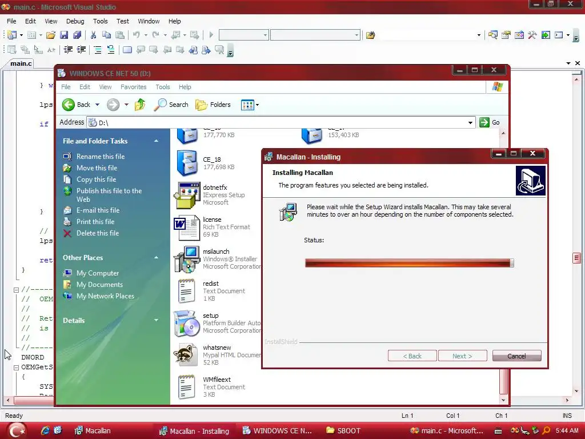Viewport: 585px width, 439px height.
Task: Click the Go button beside address bar
Action: [490, 122]
